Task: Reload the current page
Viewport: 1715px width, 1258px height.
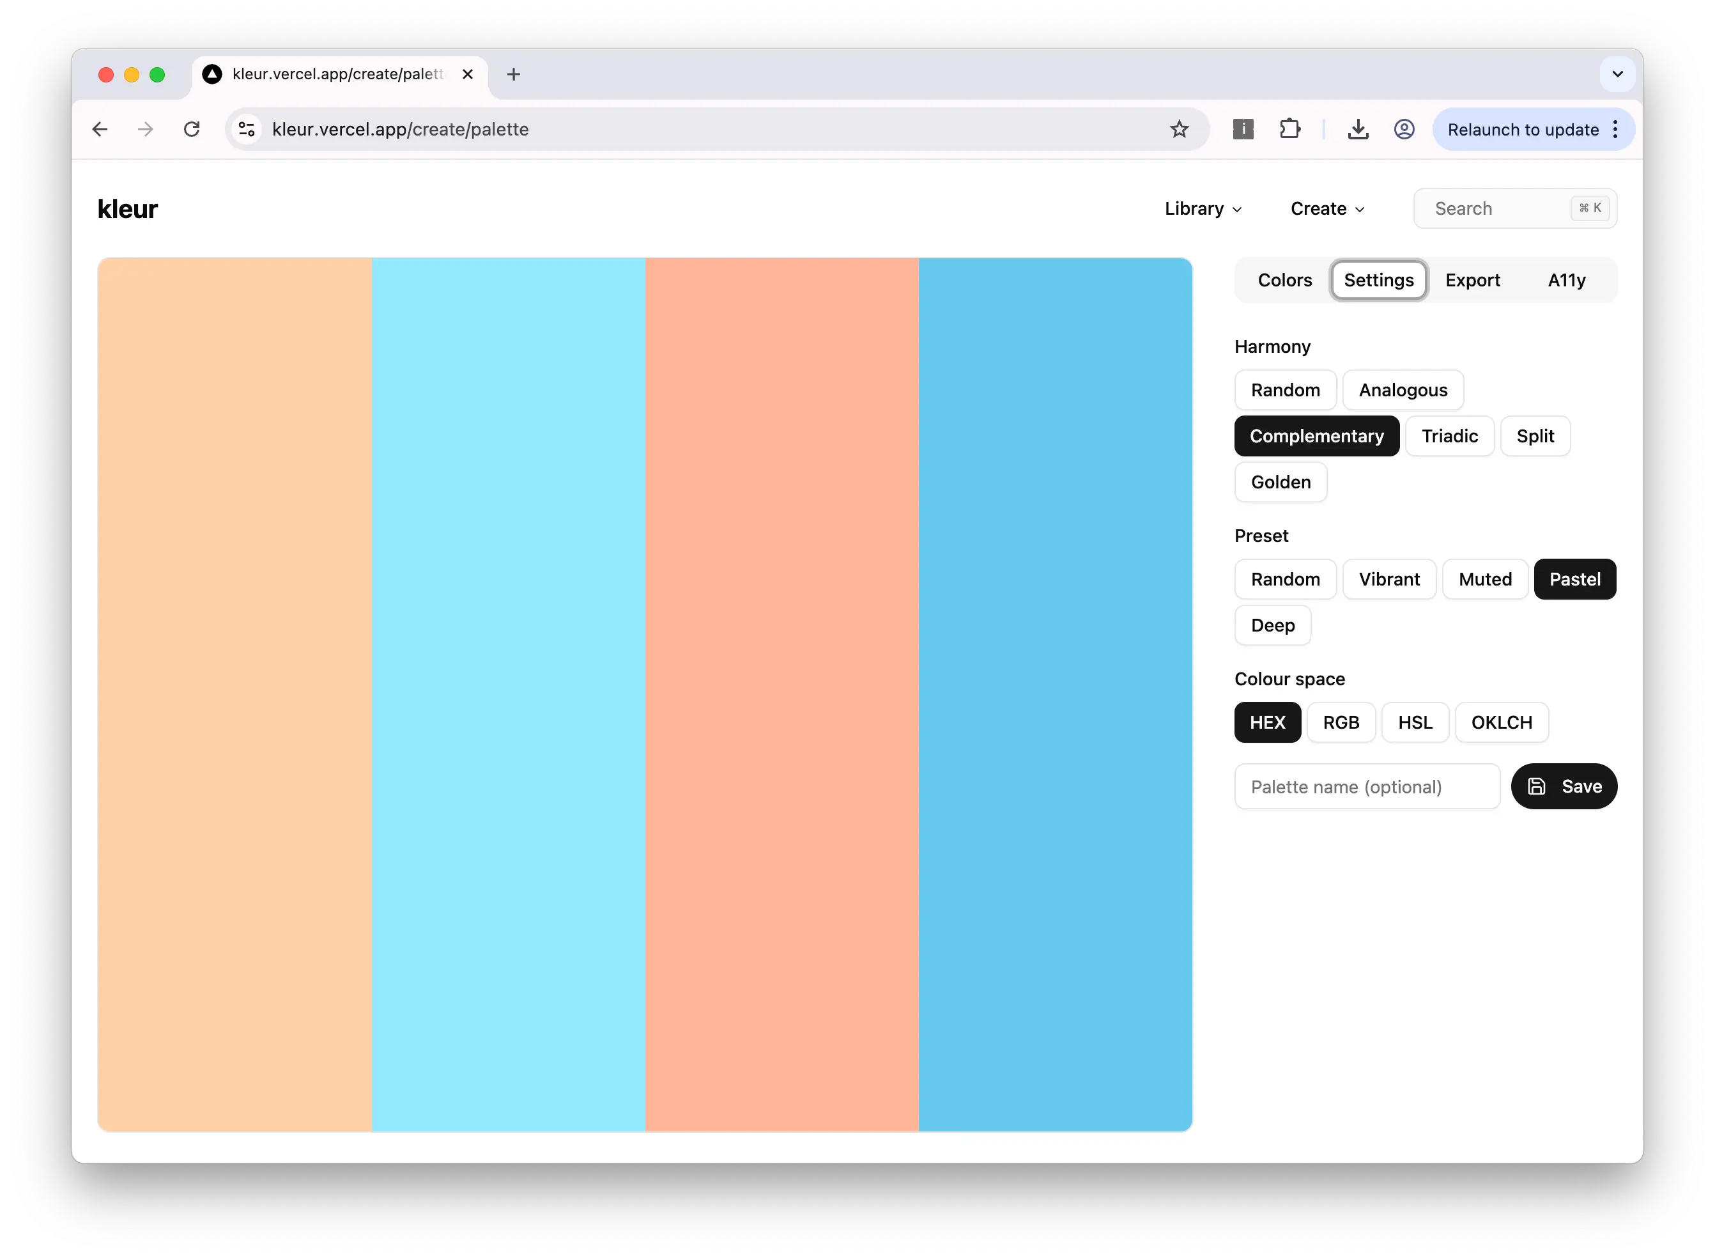Action: point(192,128)
